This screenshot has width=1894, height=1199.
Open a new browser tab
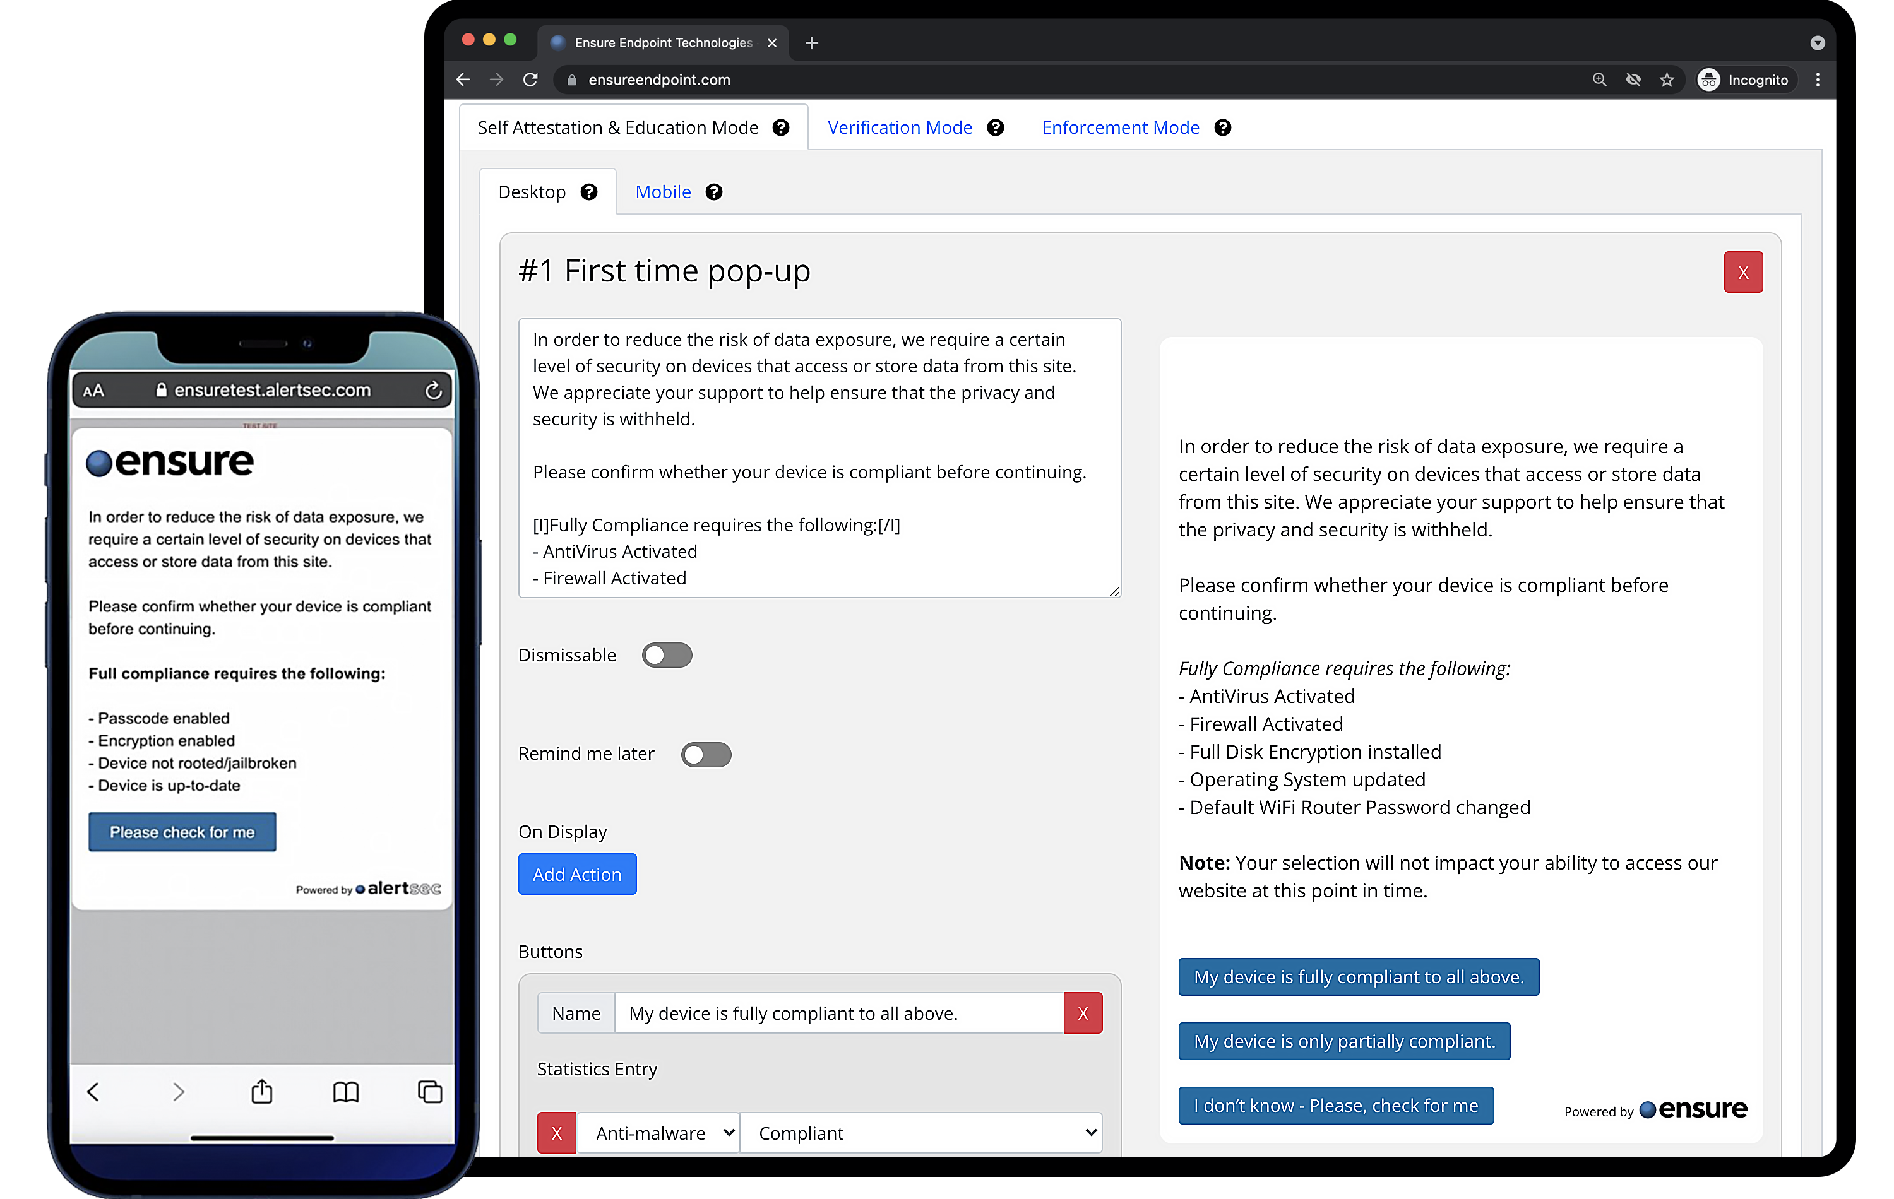pyautogui.click(x=812, y=42)
